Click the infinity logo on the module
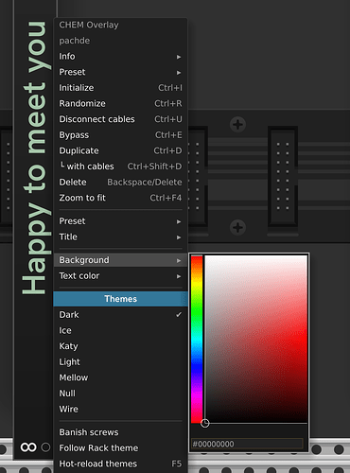The image size is (350, 473). (28, 447)
